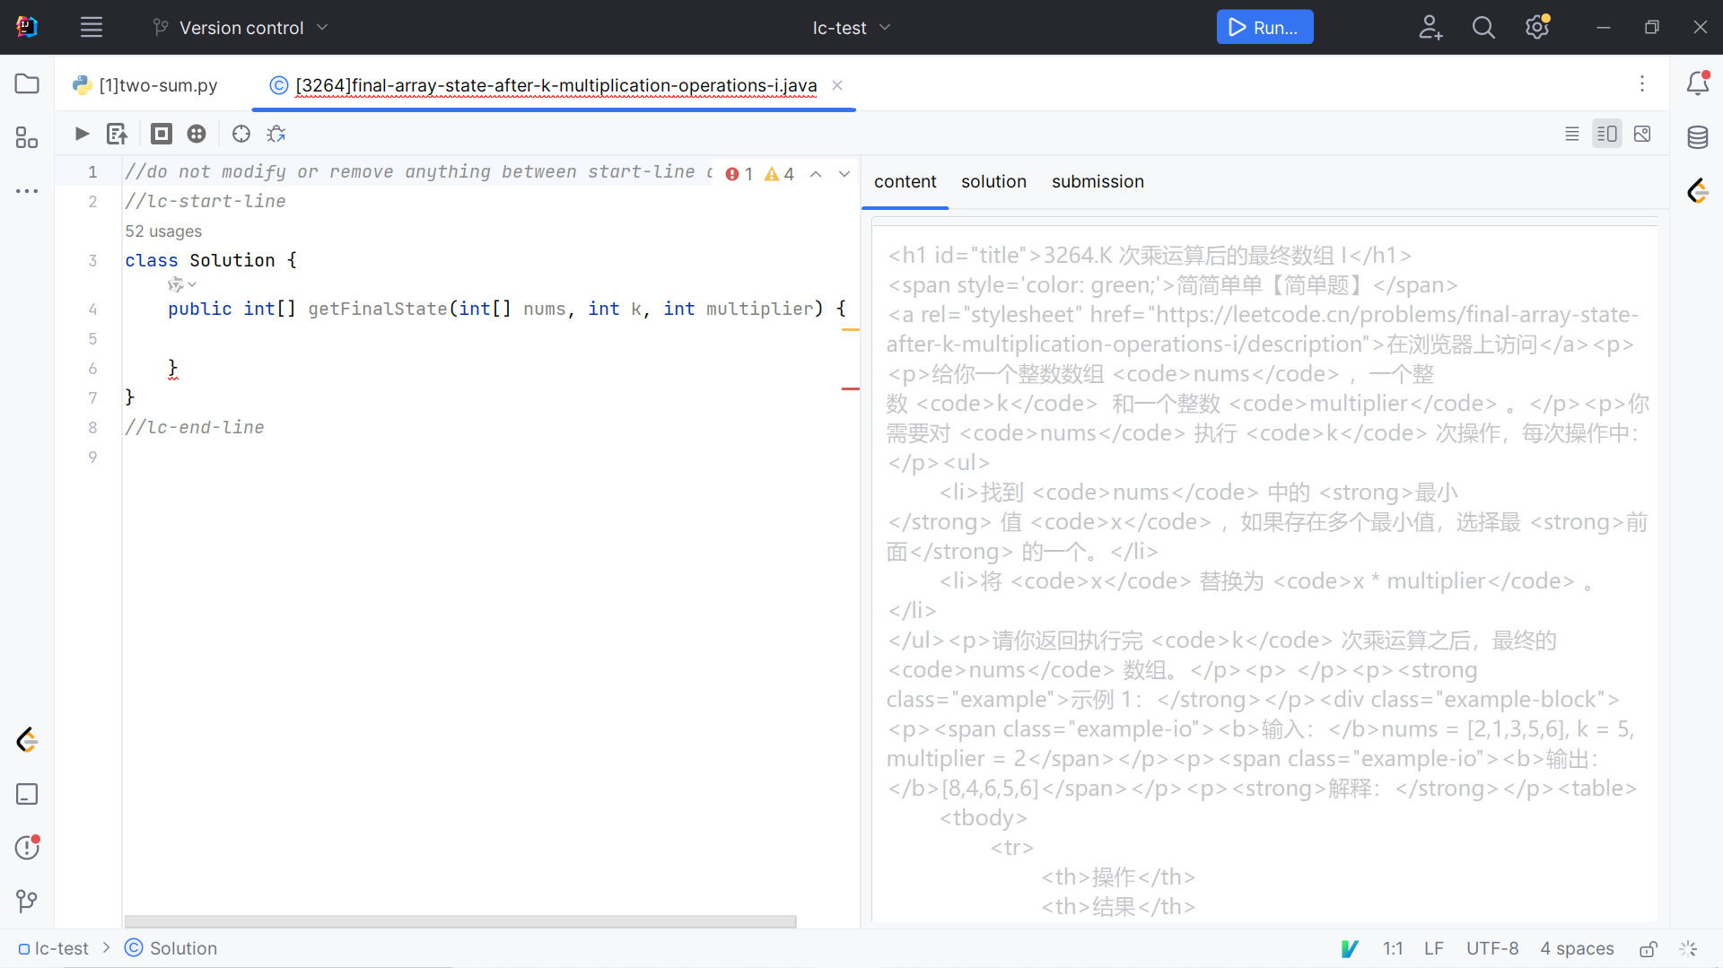Switch to the [1]two-sum.py tab
This screenshot has width=1723, height=968.
[146, 85]
